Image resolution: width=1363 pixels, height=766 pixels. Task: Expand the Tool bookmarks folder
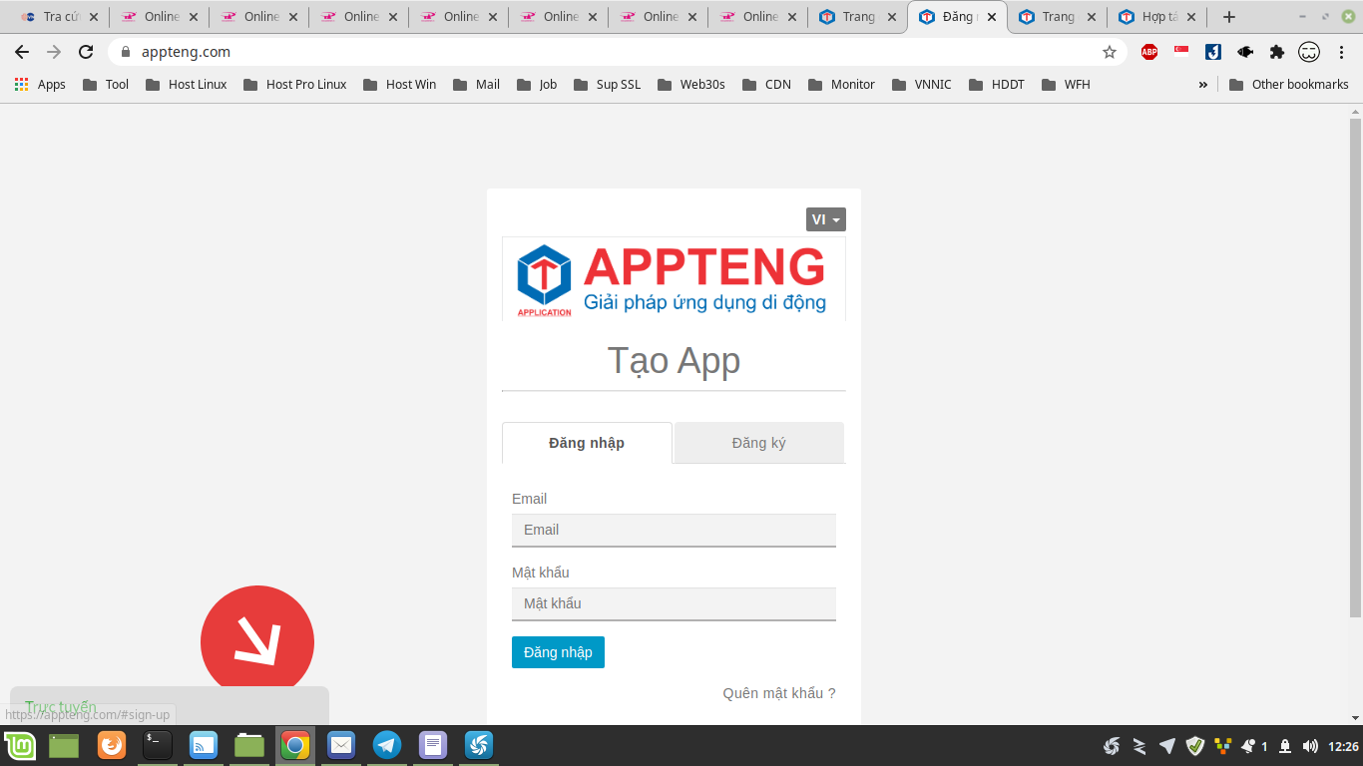click(x=106, y=85)
